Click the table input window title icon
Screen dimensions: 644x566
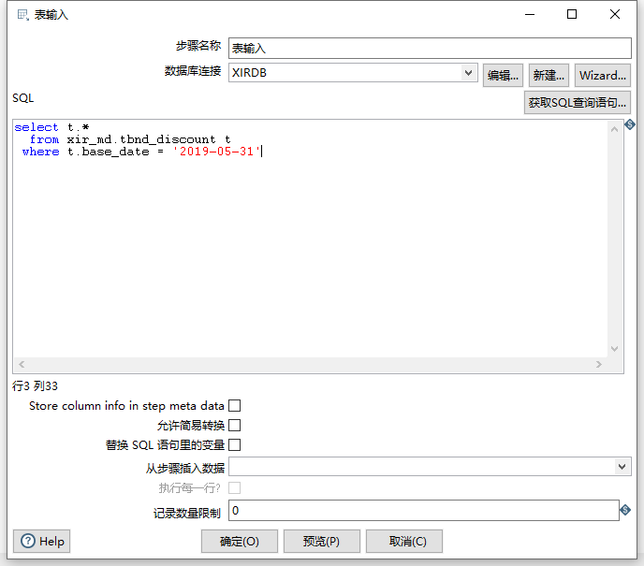click(x=23, y=15)
